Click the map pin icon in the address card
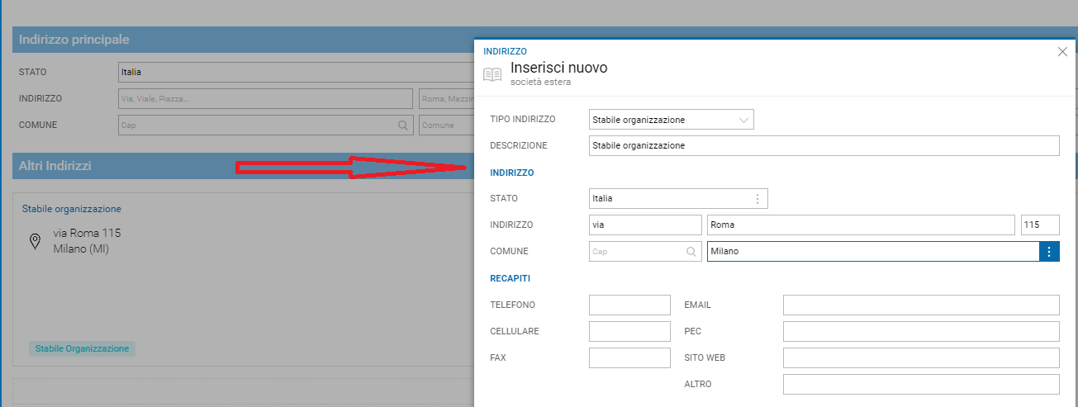 [36, 241]
